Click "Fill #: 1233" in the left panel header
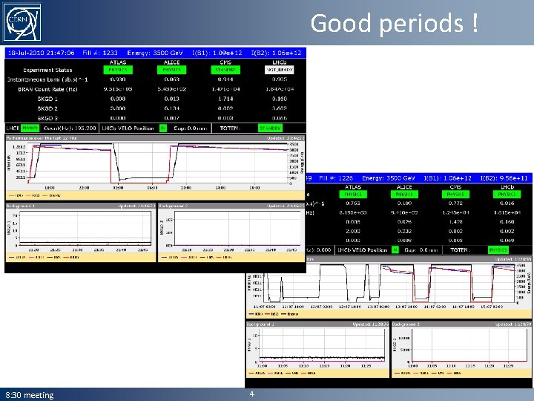534x401 pixels. point(100,53)
